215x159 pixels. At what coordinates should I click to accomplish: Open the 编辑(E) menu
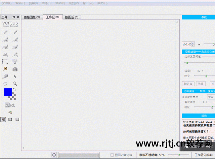coord(20,3)
